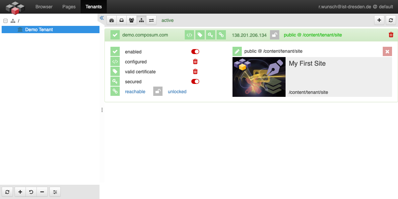Select Demo Tenant in the tree
Image resolution: width=398 pixels, height=199 pixels.
click(x=39, y=30)
